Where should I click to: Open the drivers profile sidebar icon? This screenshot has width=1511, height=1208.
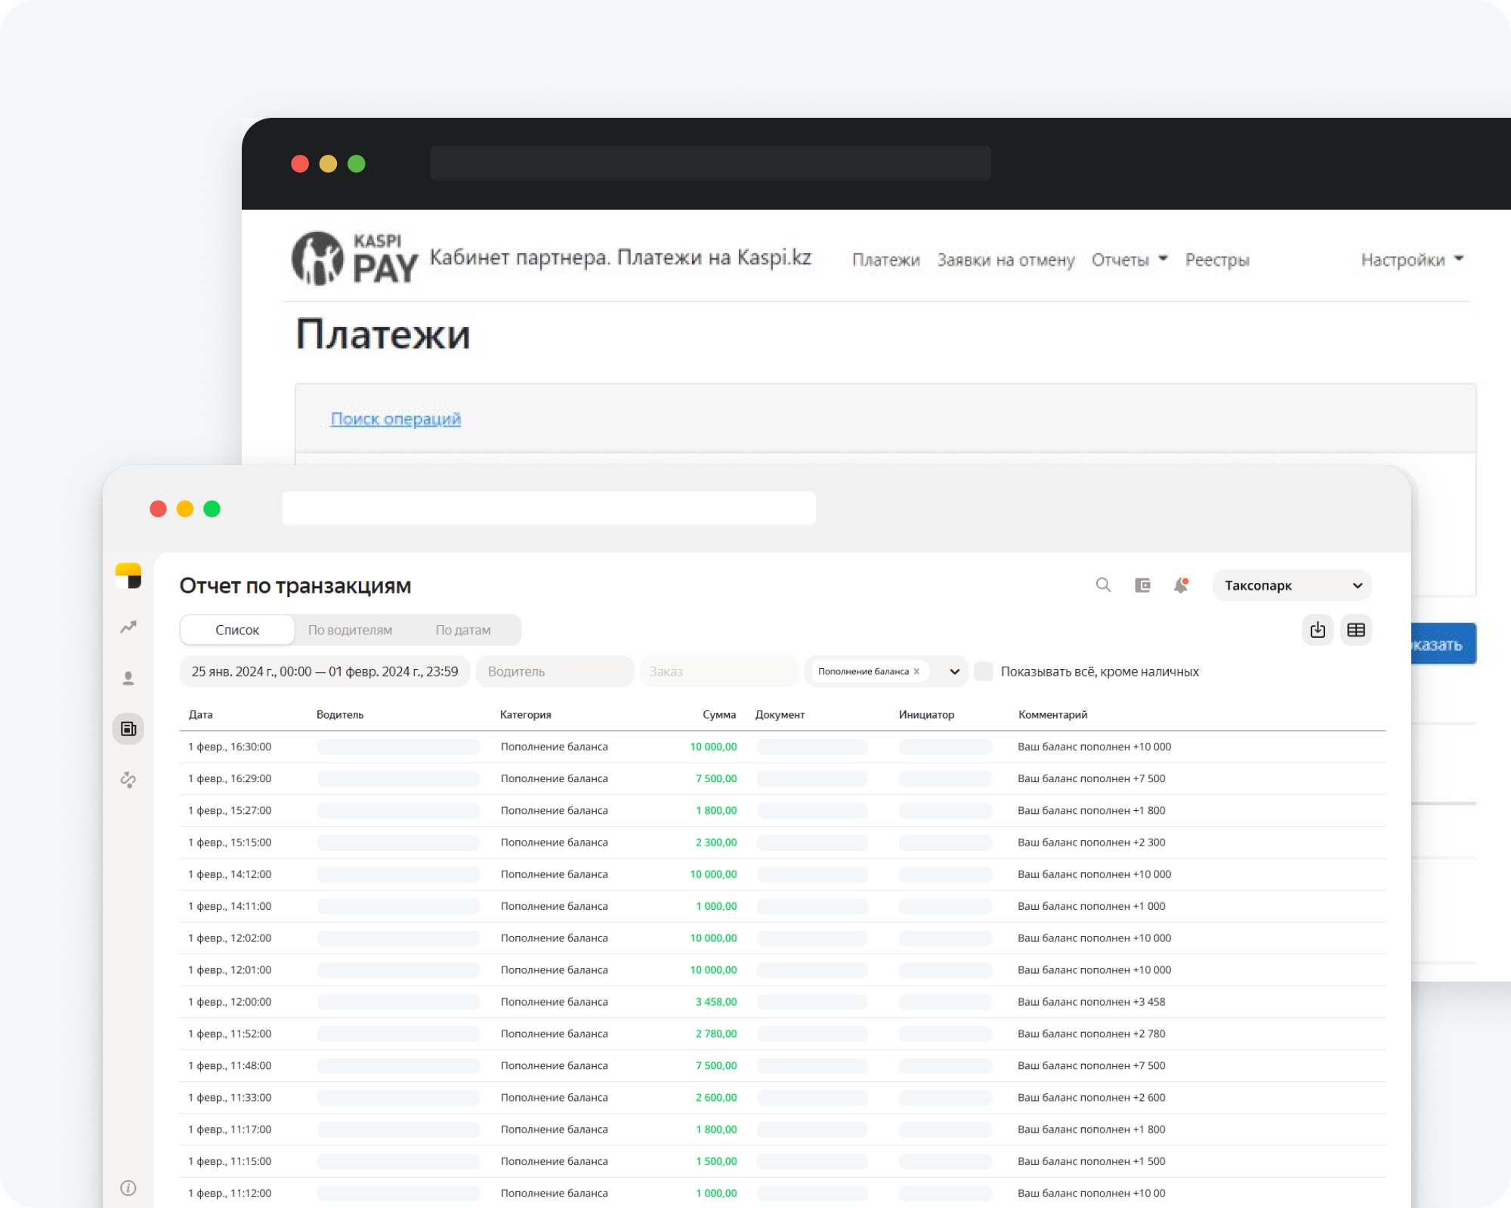coord(128,678)
